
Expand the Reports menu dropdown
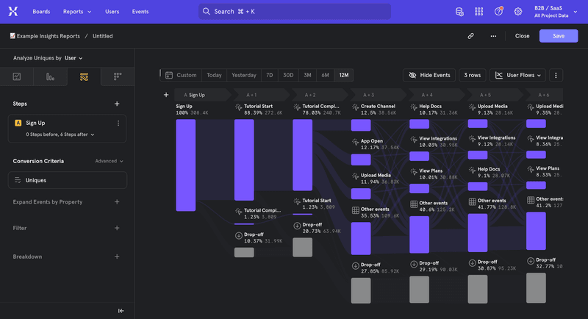tap(77, 12)
